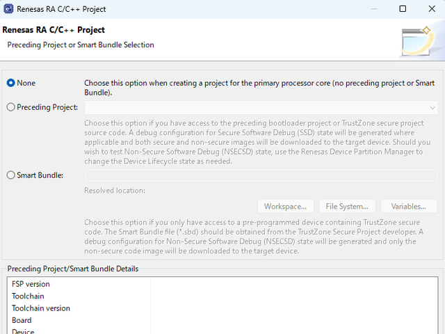Screen dimensions: 445x334
Task: Click the Resolved location label
Action: click(x=115, y=191)
